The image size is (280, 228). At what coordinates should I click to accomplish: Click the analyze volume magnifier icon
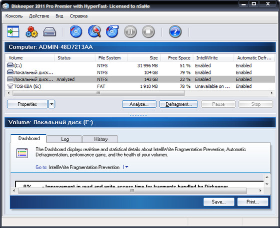(x=94, y=31)
